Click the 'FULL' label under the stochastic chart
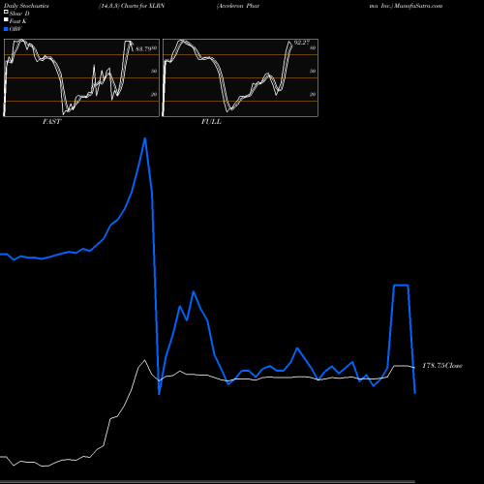This screenshot has height=484, width=484. (x=211, y=122)
